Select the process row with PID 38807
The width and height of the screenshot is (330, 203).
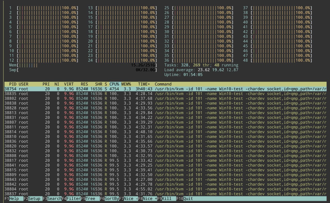click(x=165, y=122)
